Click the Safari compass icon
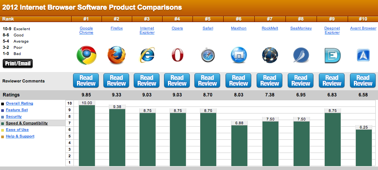 [x=208, y=55]
